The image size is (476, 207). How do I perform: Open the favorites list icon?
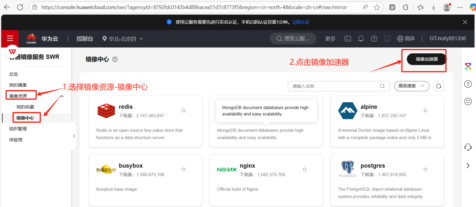click(x=421, y=7)
